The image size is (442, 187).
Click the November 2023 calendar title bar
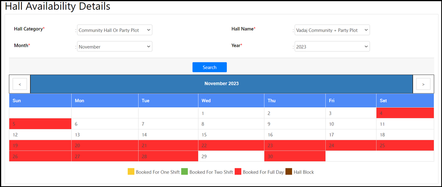[221, 84]
